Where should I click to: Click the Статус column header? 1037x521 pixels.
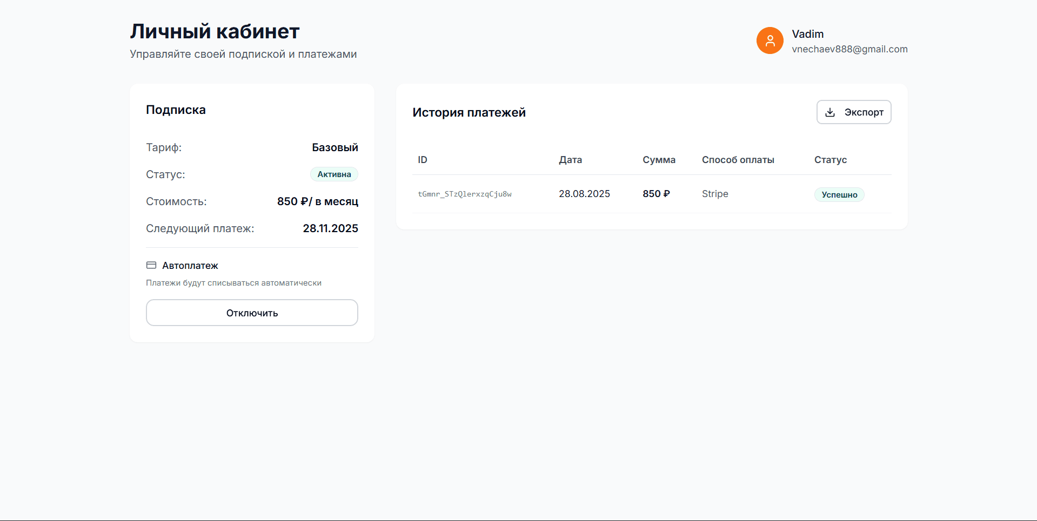(x=831, y=159)
